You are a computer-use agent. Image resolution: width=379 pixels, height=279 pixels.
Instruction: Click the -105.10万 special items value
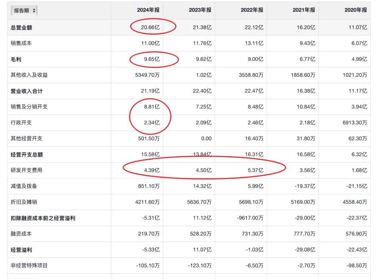(148, 266)
